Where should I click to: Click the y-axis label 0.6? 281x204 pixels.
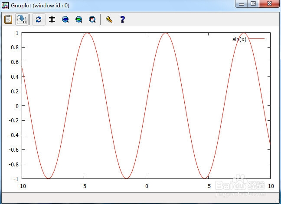click(15, 62)
